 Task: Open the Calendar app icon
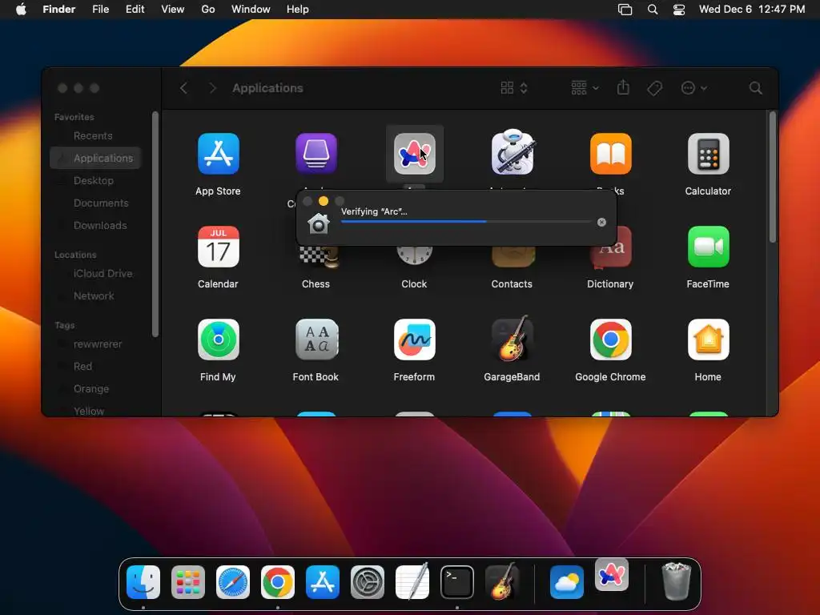click(218, 247)
